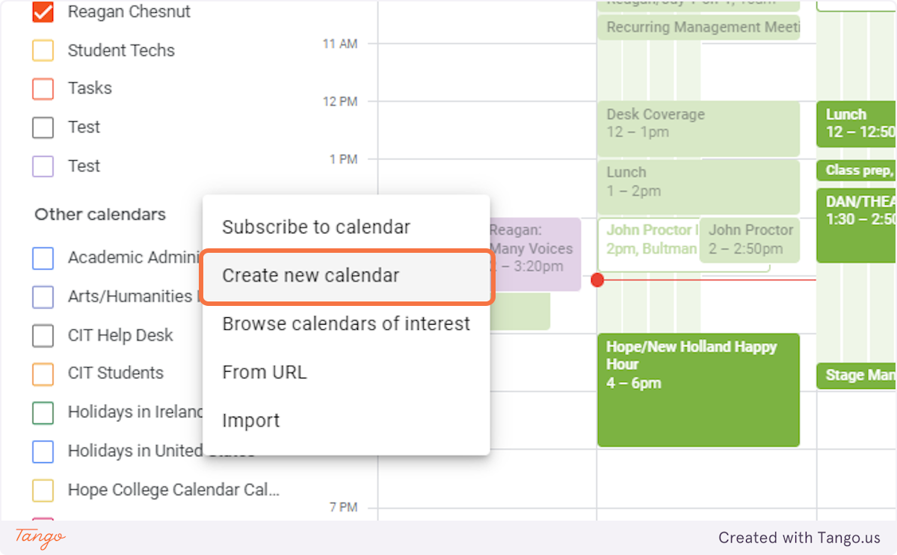Open the John Proctor 2 – 2:50pm event
The width and height of the screenshot is (897, 555).
point(750,239)
